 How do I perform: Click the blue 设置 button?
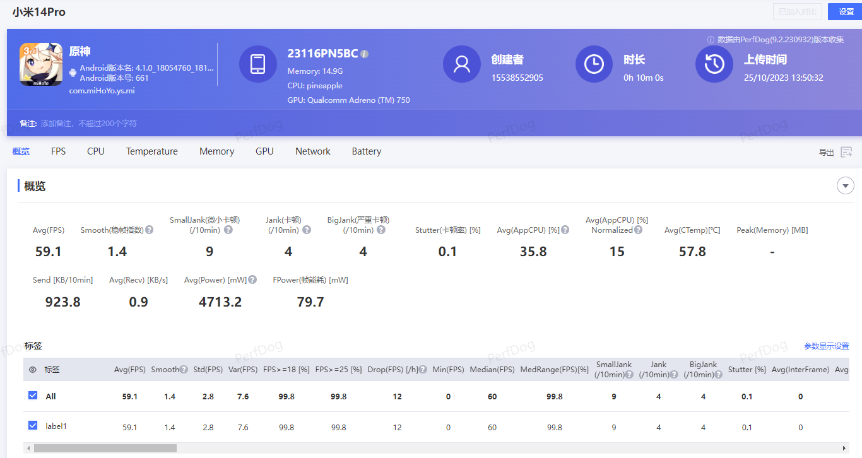pyautogui.click(x=845, y=11)
